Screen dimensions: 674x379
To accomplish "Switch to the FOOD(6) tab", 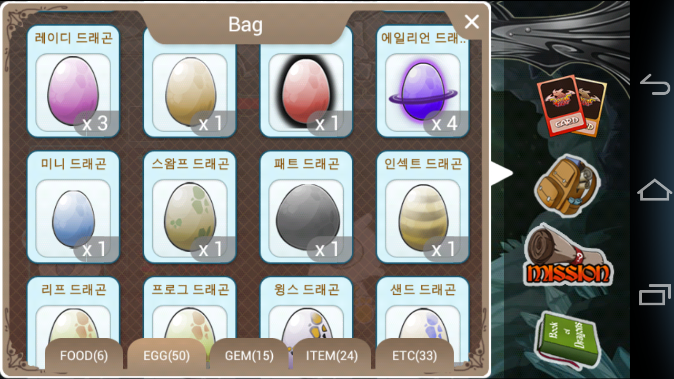I will tap(84, 355).
